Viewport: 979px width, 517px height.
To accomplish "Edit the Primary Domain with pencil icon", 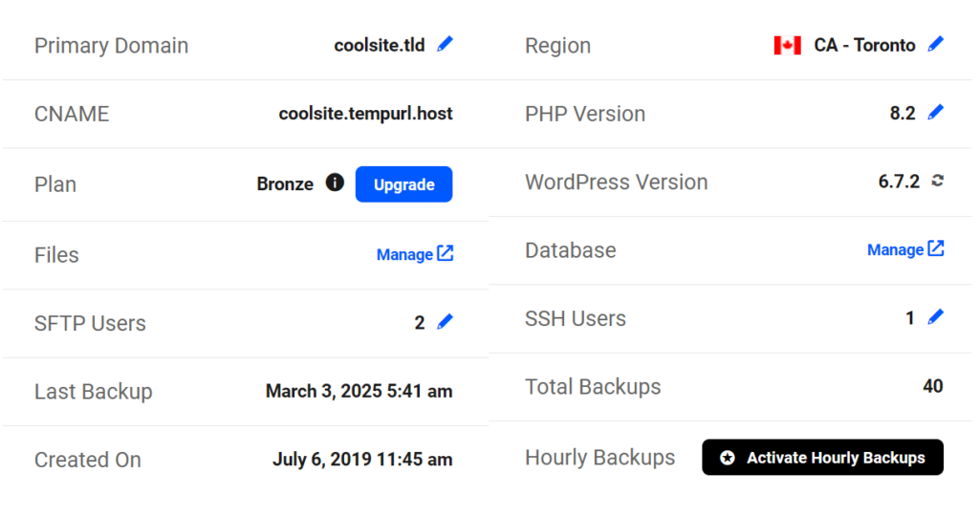I will click(x=446, y=44).
